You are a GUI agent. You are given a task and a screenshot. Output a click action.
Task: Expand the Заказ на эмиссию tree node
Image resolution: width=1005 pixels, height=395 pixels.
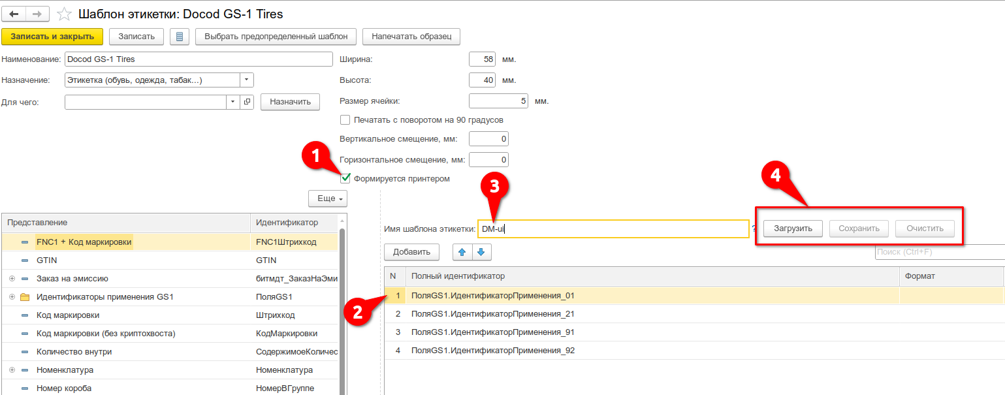[x=12, y=279]
